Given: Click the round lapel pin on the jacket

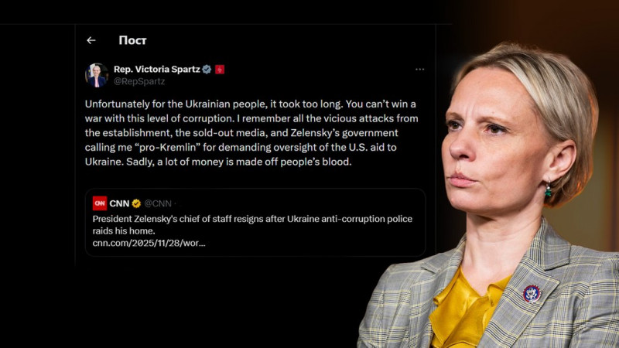Looking at the screenshot, I should (x=531, y=293).
